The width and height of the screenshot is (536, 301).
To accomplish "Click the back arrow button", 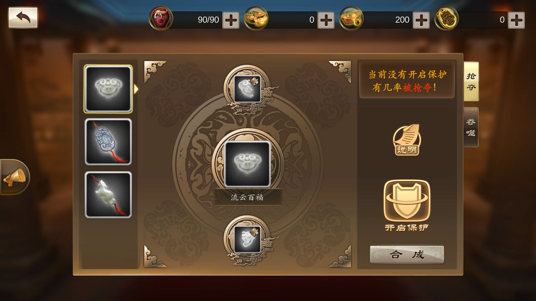I will 23,18.
